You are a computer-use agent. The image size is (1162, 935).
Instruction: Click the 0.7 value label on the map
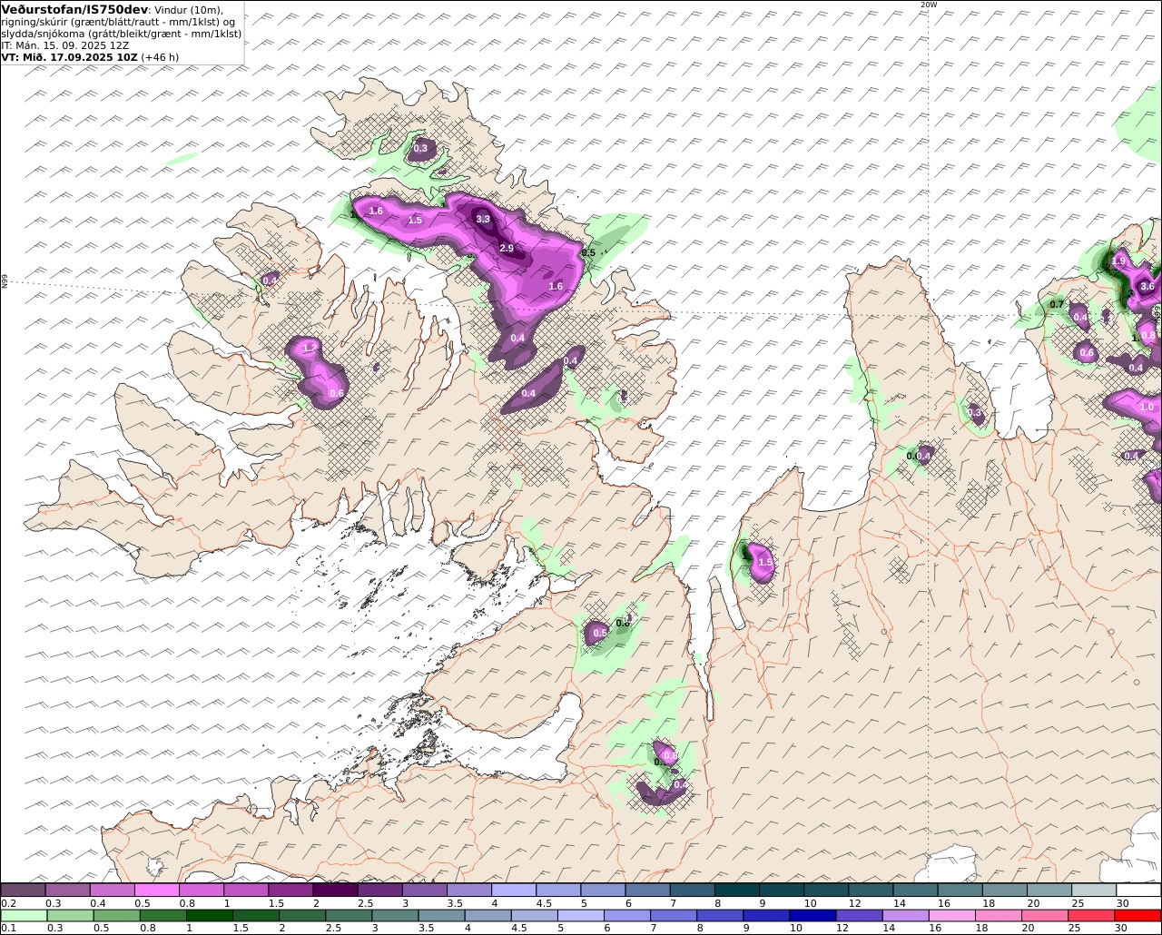point(1057,304)
